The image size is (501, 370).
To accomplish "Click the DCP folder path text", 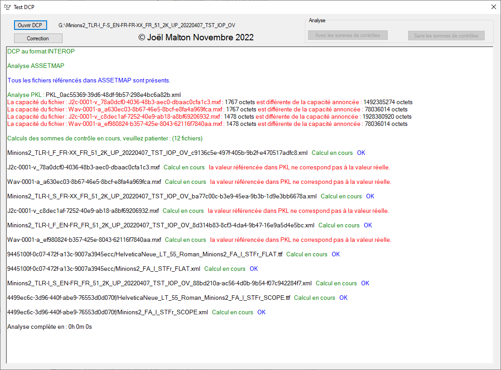I will point(147,25).
